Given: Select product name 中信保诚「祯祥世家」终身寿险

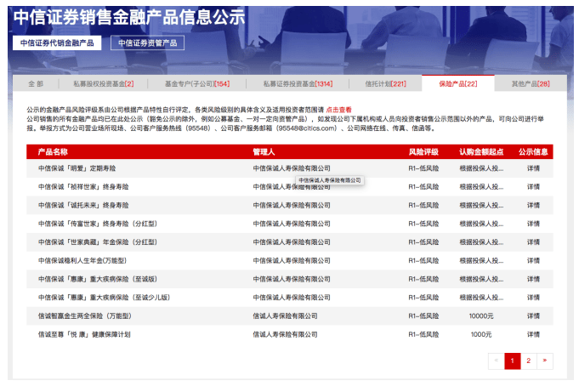Looking at the screenshot, I should pos(83,187).
